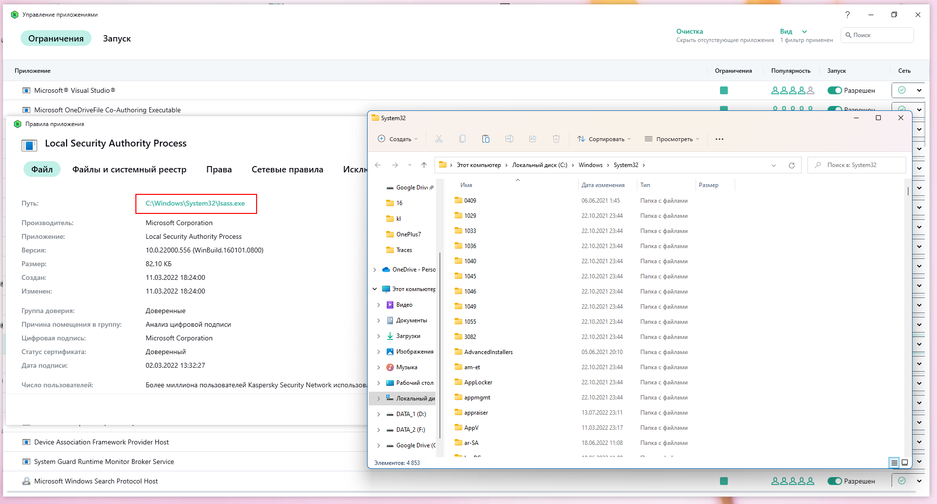Sort file list by Имя column
This screenshot has width=937, height=504.
pos(466,185)
